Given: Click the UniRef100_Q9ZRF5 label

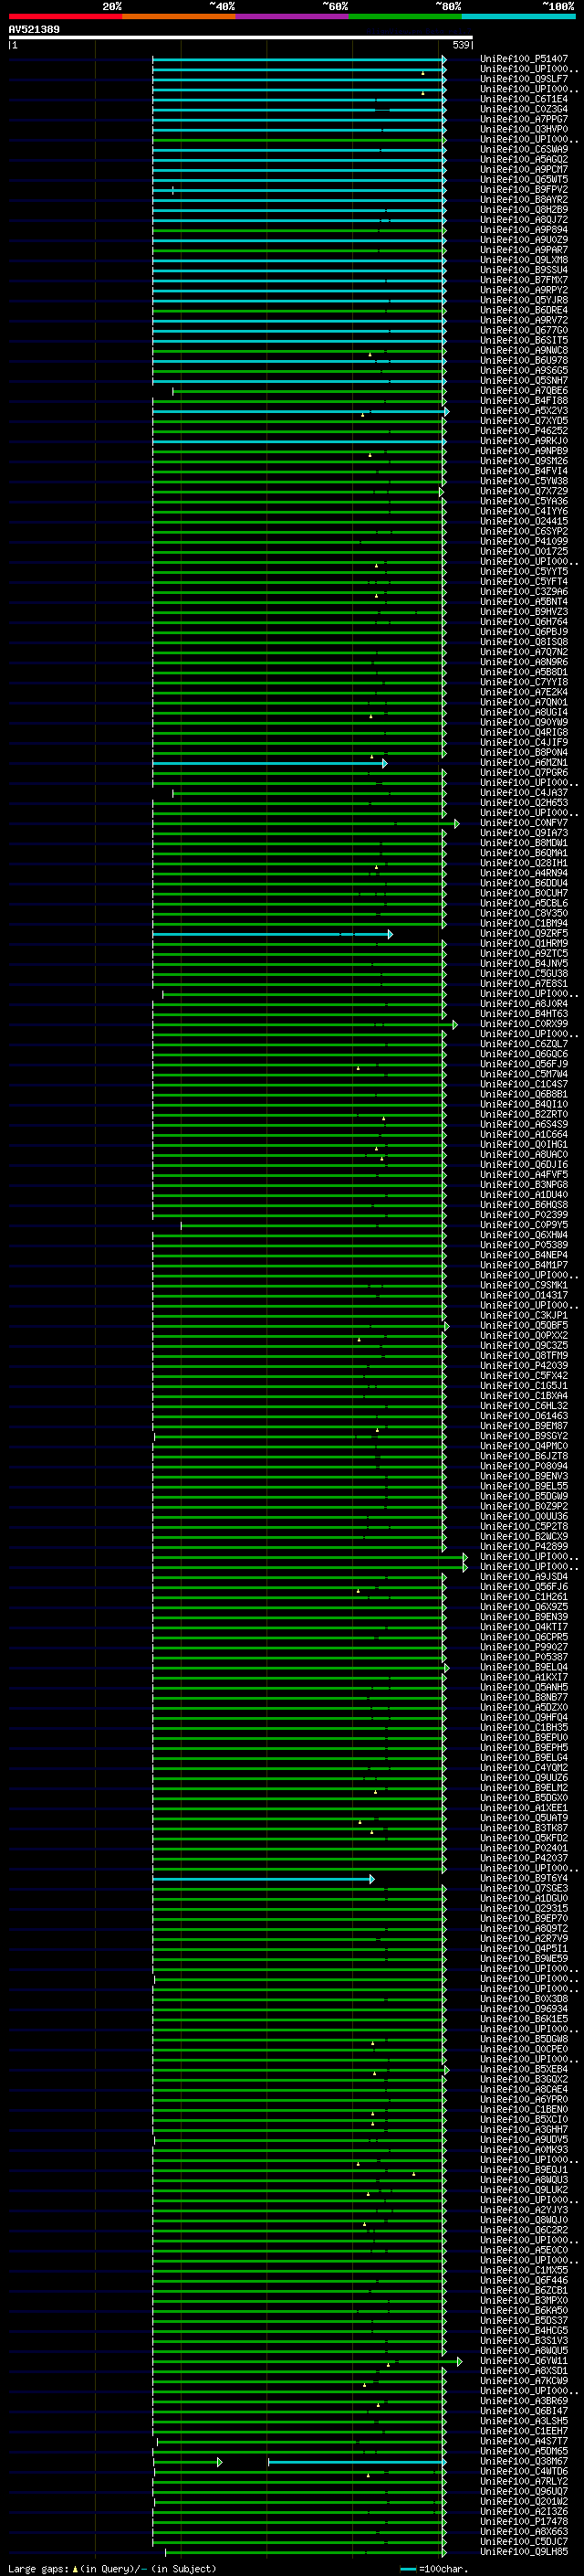Looking at the screenshot, I should [524, 933].
